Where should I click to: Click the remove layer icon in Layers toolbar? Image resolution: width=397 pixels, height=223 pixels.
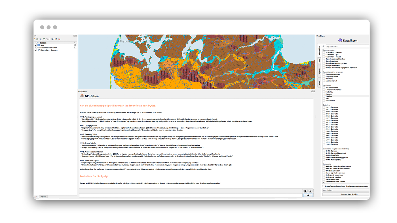click(59, 39)
